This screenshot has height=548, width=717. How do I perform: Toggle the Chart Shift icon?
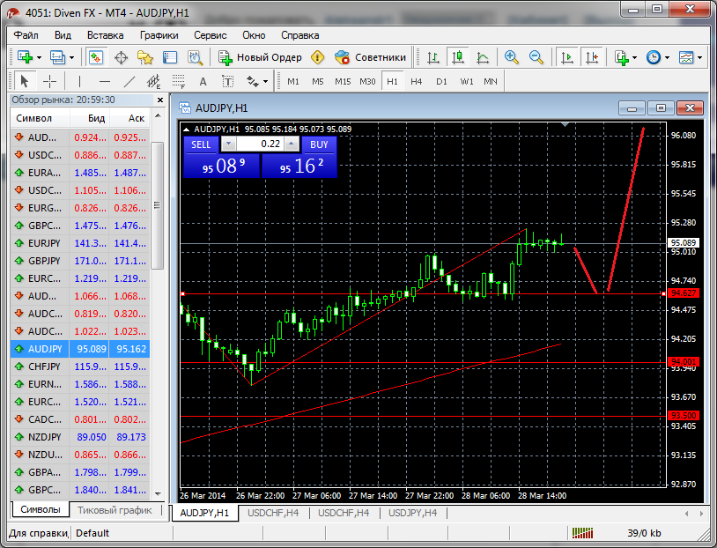pos(592,57)
